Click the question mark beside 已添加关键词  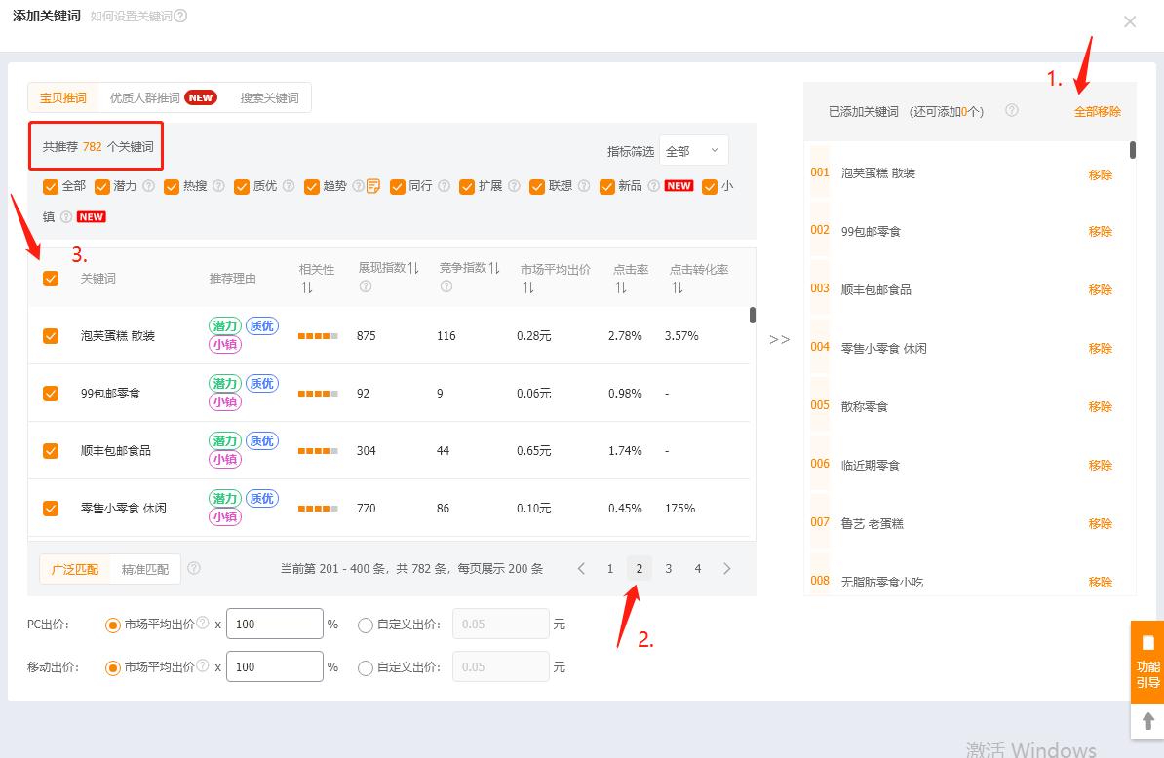(x=1012, y=111)
